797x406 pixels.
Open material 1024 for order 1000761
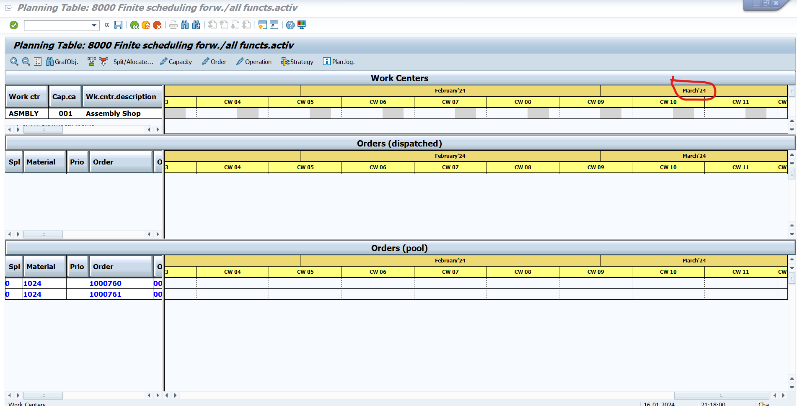point(32,294)
